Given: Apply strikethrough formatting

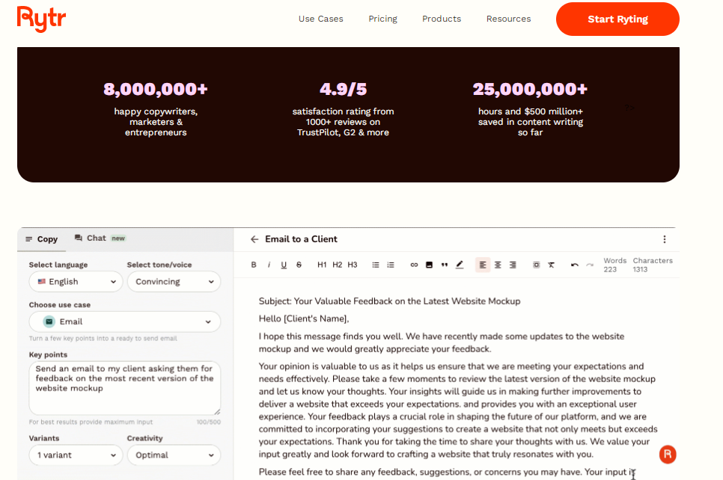Looking at the screenshot, I should [299, 265].
